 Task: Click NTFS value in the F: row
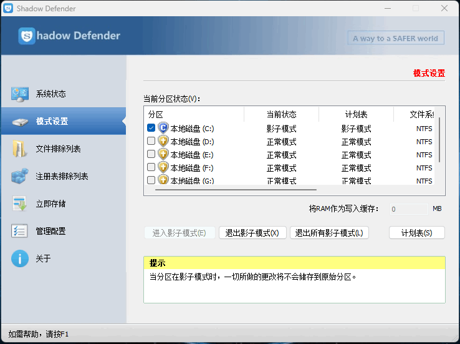point(424,168)
